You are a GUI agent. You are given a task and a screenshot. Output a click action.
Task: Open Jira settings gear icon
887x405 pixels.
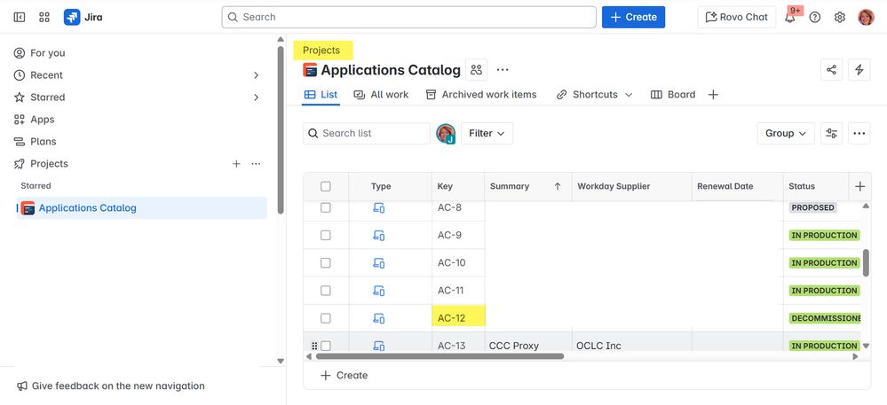click(x=840, y=17)
